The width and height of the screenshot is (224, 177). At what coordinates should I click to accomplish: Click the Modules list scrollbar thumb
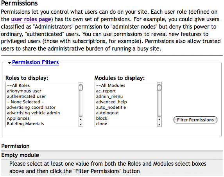coord(159,87)
